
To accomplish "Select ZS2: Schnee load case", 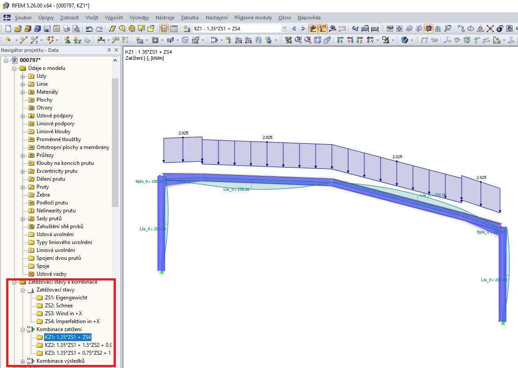I will [x=59, y=305].
